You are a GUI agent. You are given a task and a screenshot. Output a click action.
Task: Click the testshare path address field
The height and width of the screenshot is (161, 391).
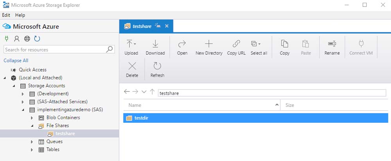pos(272,93)
